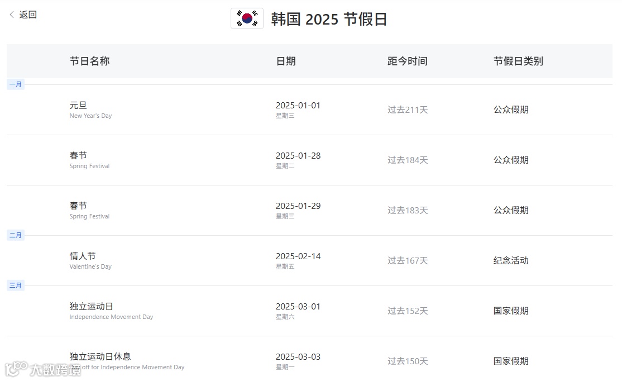Screen dimensions: 622x381
Task: Click the 纪念活动 category label
Action: [x=510, y=260]
